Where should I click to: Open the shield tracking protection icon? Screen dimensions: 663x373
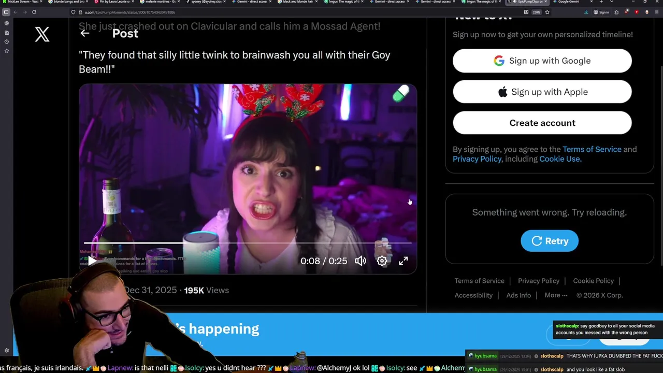tap(73, 12)
